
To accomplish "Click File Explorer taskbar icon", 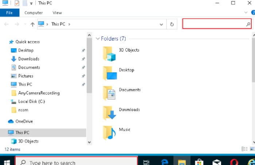I will tap(182, 161).
